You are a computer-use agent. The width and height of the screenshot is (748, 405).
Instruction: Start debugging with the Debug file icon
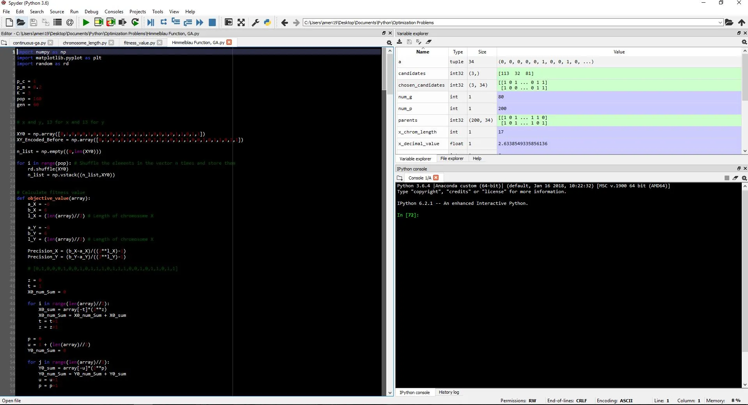pyautogui.click(x=151, y=23)
